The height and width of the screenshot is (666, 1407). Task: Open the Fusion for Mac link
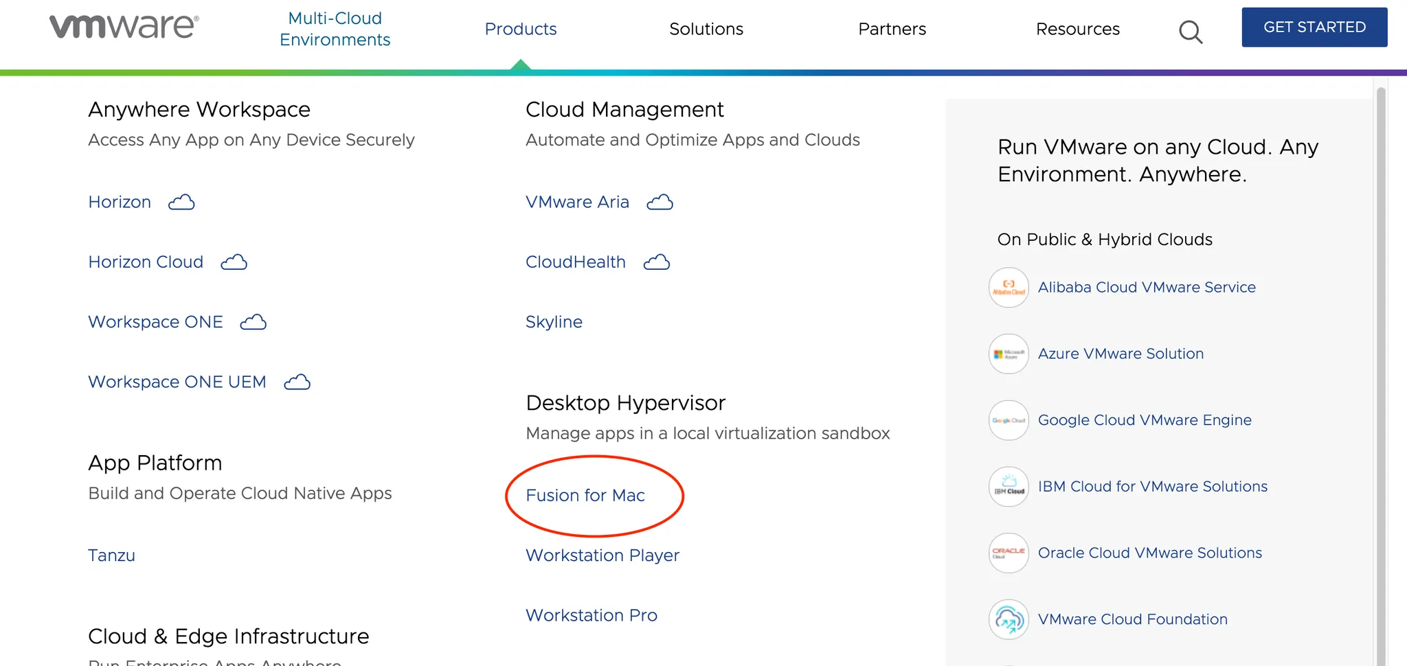(x=585, y=496)
